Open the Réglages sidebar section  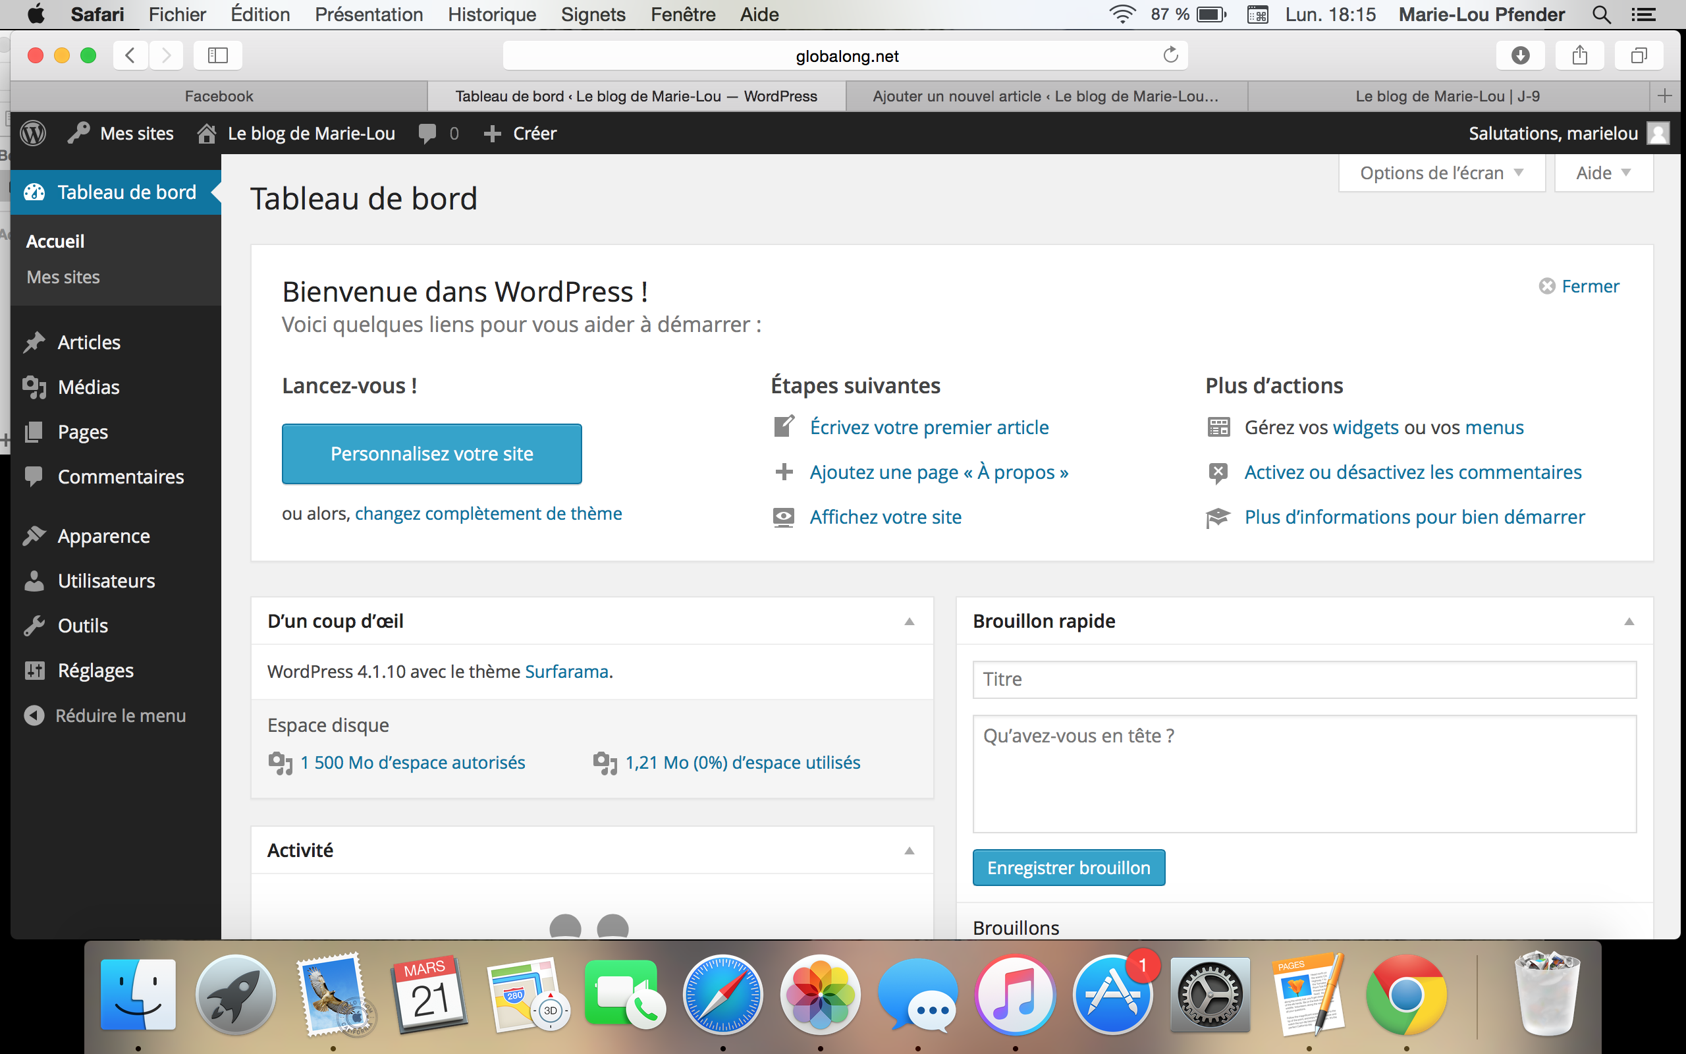tap(116, 670)
